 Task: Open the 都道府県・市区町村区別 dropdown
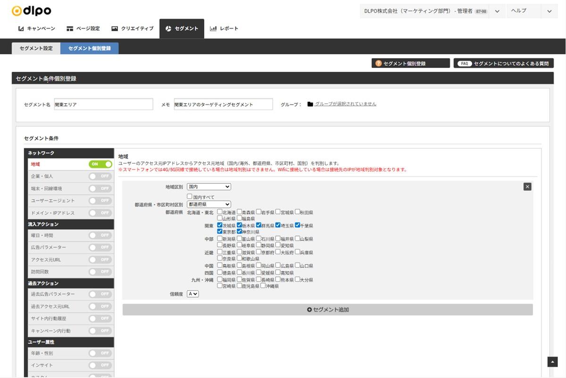pyautogui.click(x=209, y=204)
